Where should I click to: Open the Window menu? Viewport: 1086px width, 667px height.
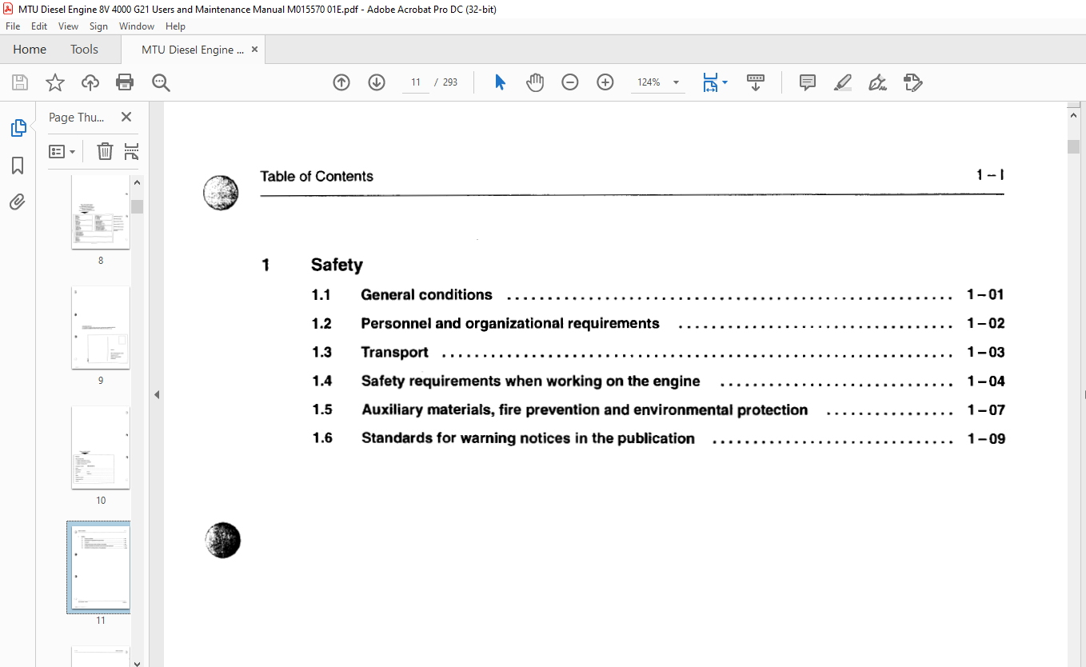pyautogui.click(x=137, y=26)
